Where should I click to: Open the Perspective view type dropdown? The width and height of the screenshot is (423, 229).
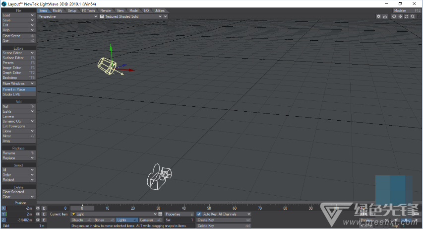click(67, 16)
